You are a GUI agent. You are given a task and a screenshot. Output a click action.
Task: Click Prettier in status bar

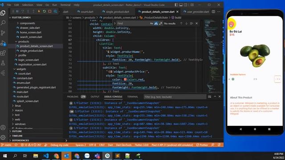(202, 145)
